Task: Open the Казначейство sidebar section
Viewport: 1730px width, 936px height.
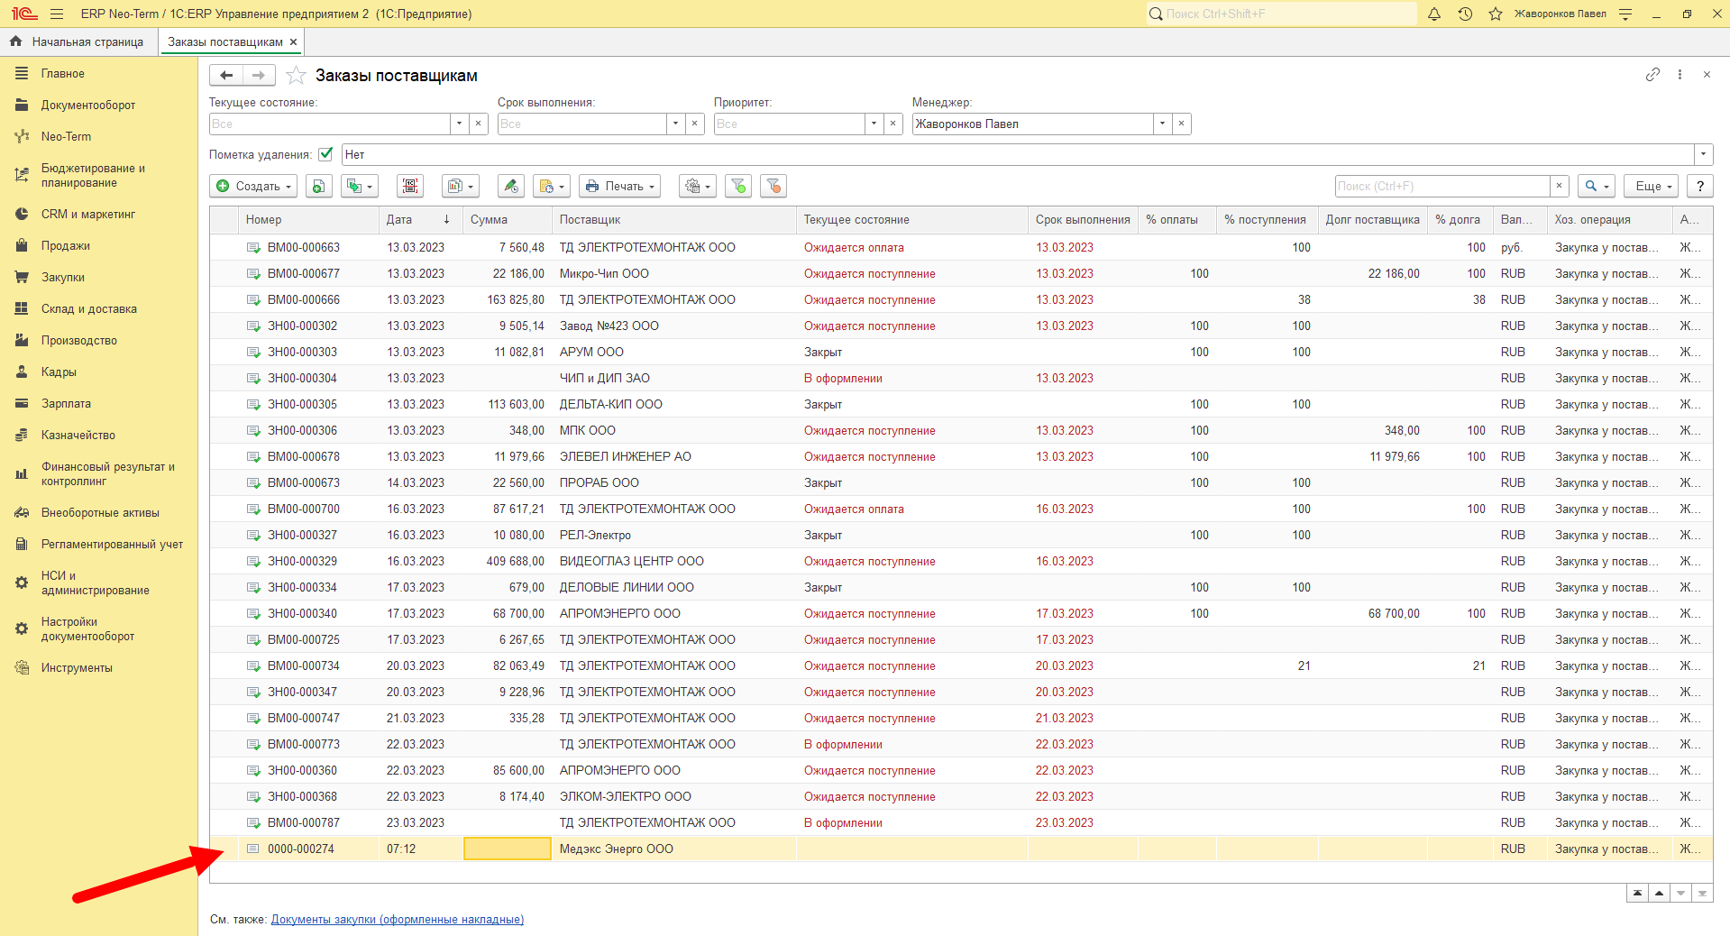Action: click(x=78, y=435)
